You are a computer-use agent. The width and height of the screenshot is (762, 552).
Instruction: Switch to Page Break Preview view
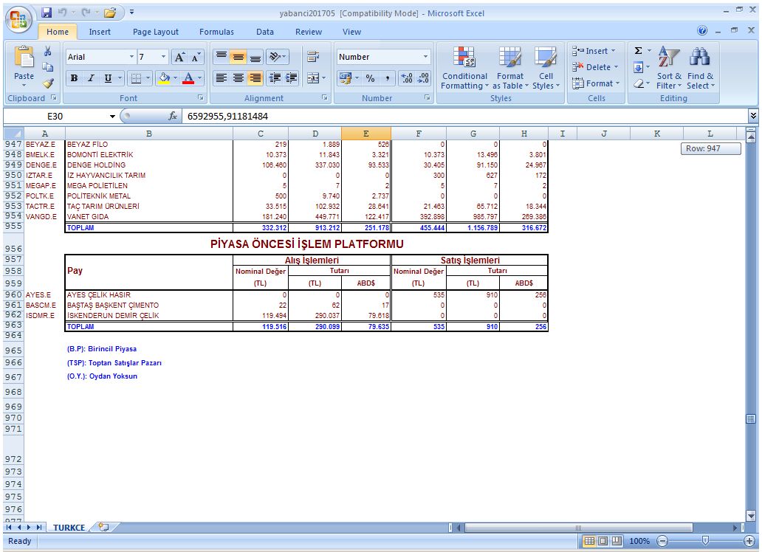617,541
